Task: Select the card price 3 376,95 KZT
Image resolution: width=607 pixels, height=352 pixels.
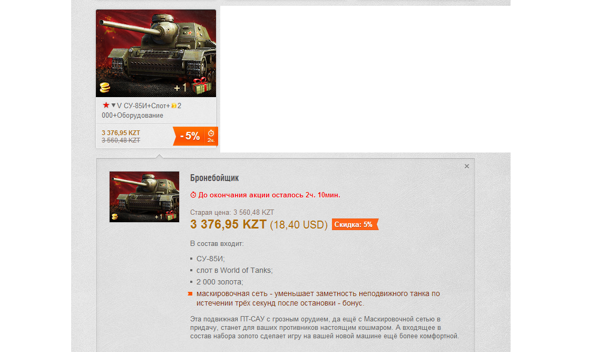Action: point(121,133)
